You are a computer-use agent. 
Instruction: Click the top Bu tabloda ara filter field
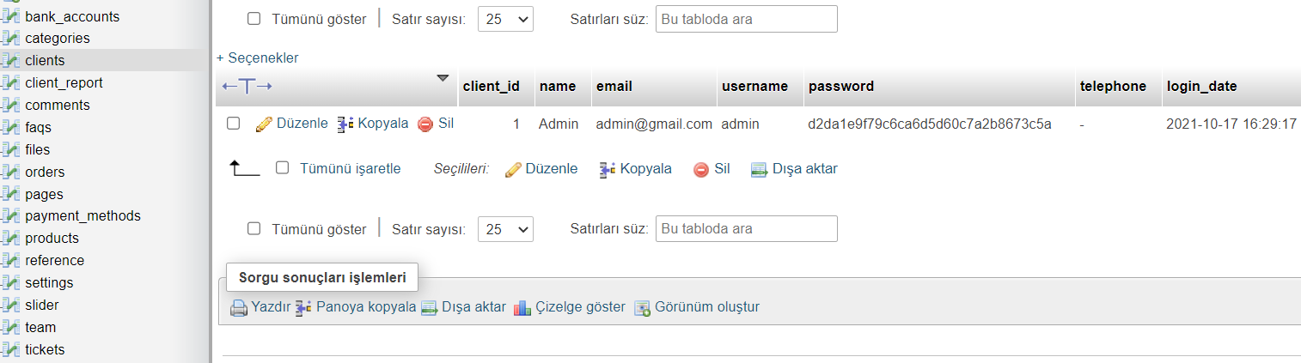point(746,19)
